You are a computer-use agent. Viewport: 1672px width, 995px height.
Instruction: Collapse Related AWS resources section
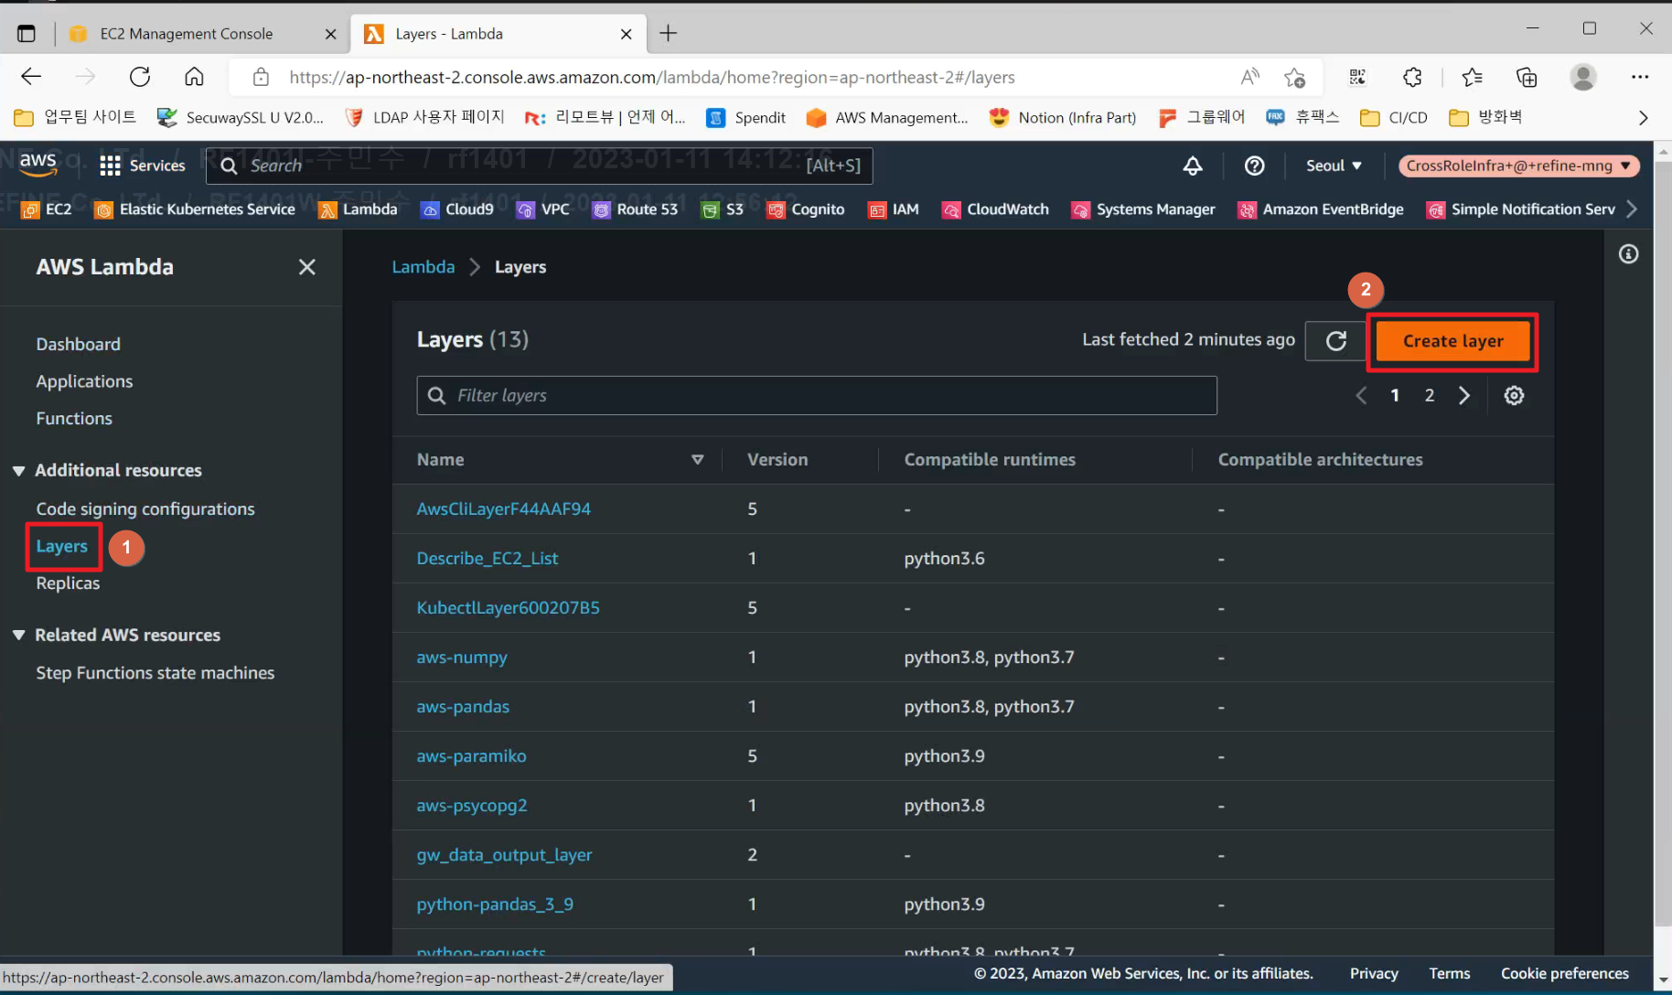click(x=18, y=635)
